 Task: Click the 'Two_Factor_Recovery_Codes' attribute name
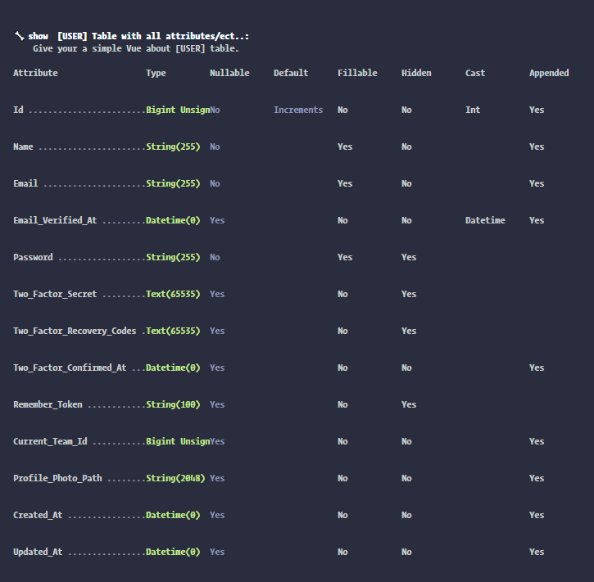click(x=75, y=331)
